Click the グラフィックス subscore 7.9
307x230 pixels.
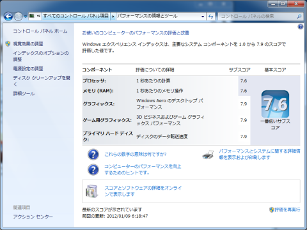244,104
